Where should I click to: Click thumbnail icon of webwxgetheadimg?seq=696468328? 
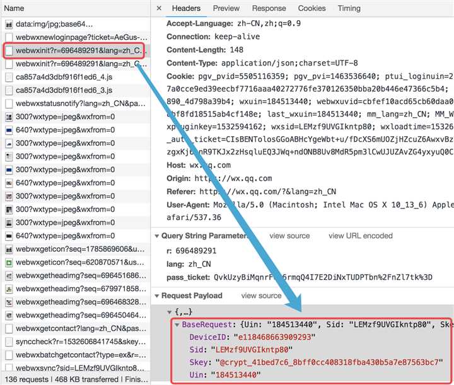(x=9, y=302)
